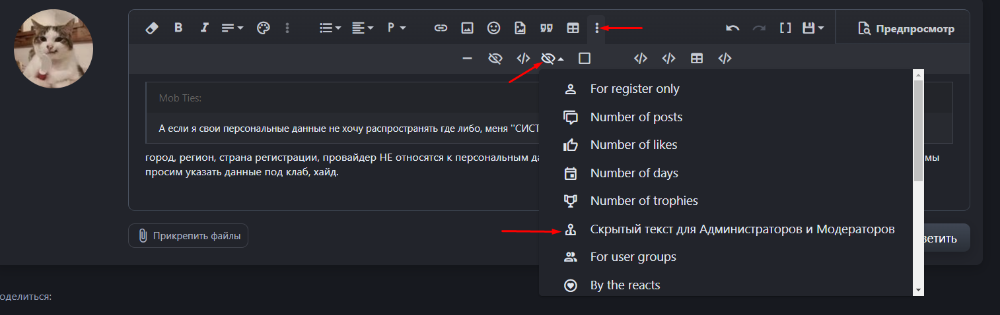The width and height of the screenshot is (1000, 315).
Task: Toggle italic formatting
Action: (x=205, y=28)
